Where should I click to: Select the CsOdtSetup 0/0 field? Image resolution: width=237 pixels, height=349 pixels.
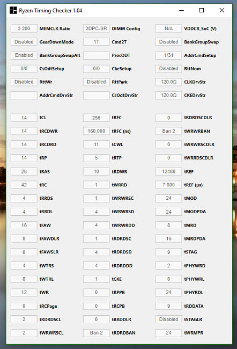[24, 69]
